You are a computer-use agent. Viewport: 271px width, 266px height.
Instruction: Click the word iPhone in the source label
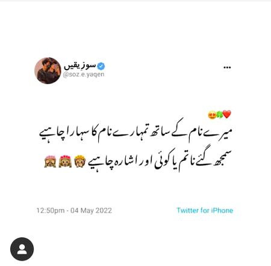point(222,210)
